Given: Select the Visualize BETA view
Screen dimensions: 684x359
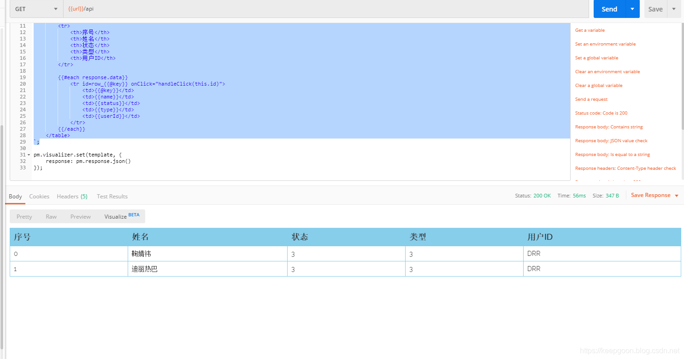Looking at the screenshot, I should pos(122,216).
